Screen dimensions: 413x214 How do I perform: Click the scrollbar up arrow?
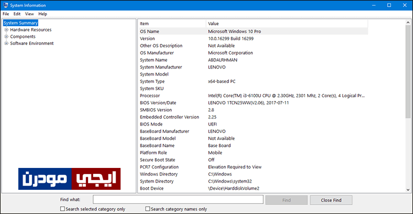pyautogui.click(x=408, y=22)
